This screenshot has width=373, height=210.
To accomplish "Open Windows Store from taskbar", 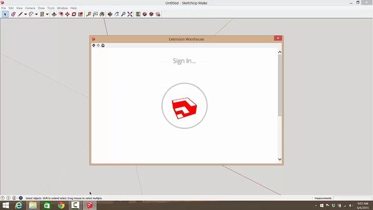I will 47,205.
